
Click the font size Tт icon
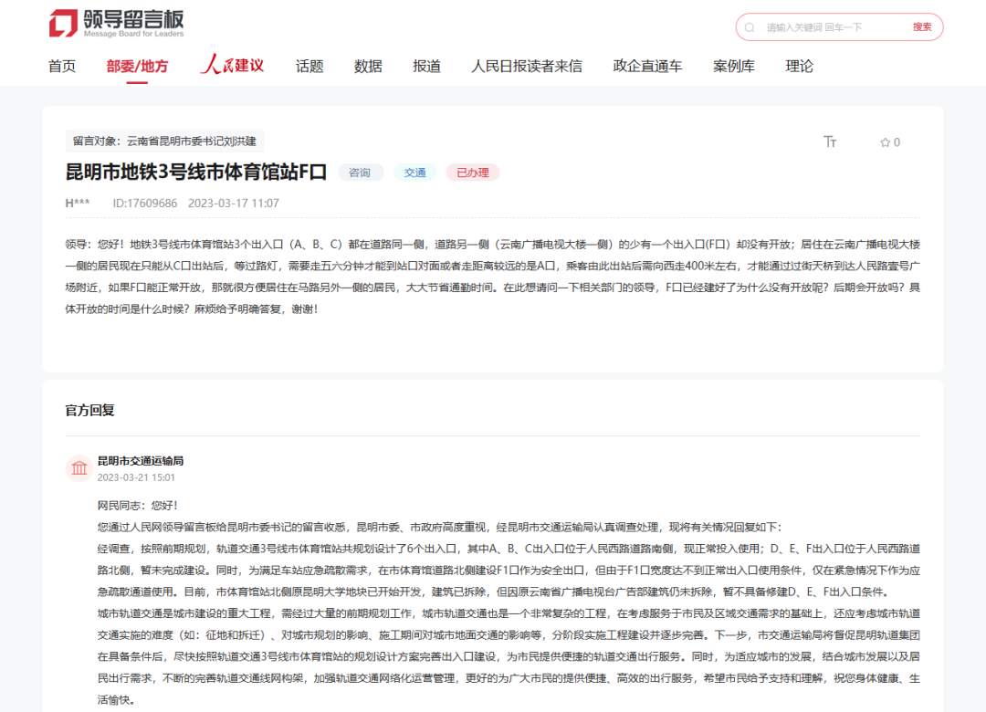point(830,142)
